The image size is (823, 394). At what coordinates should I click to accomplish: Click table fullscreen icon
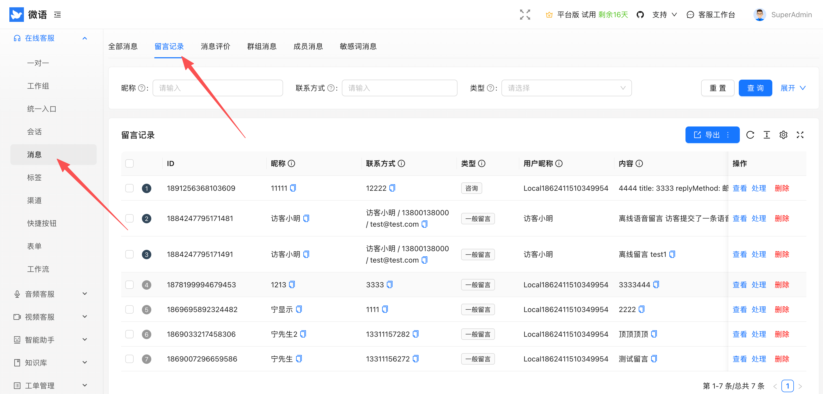(800, 135)
